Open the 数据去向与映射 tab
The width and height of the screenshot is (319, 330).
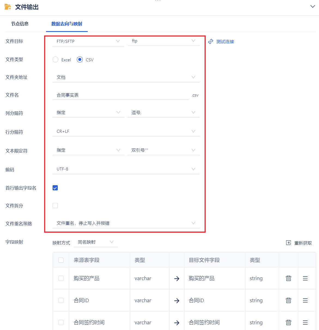click(x=67, y=24)
